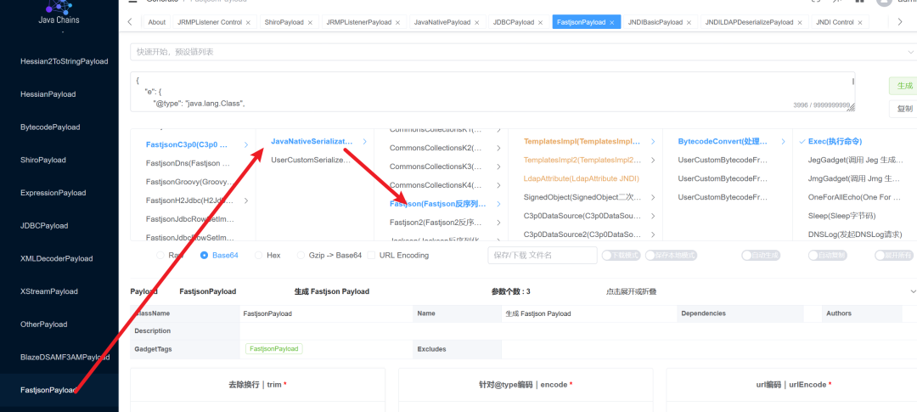Close the JNDIBasicPayload tab
Image resolution: width=917 pixels, height=412 pixels.
point(689,22)
